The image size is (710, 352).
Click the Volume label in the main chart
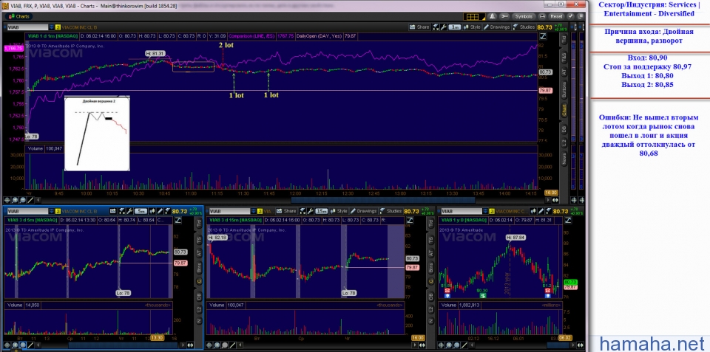pyautogui.click(x=35, y=148)
